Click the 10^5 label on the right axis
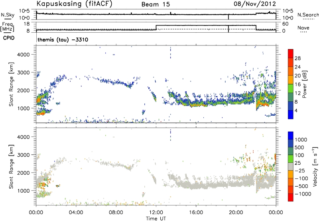Screen dimensions: 319x221 tap(287, 11)
